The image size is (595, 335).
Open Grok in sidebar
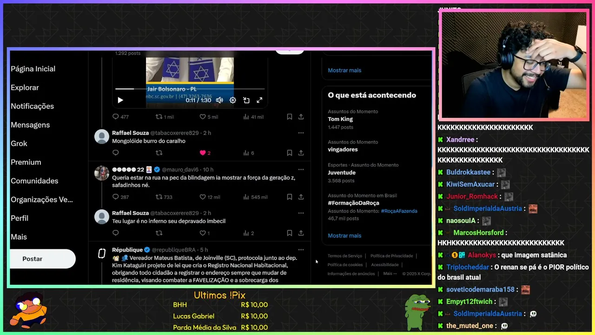(19, 143)
